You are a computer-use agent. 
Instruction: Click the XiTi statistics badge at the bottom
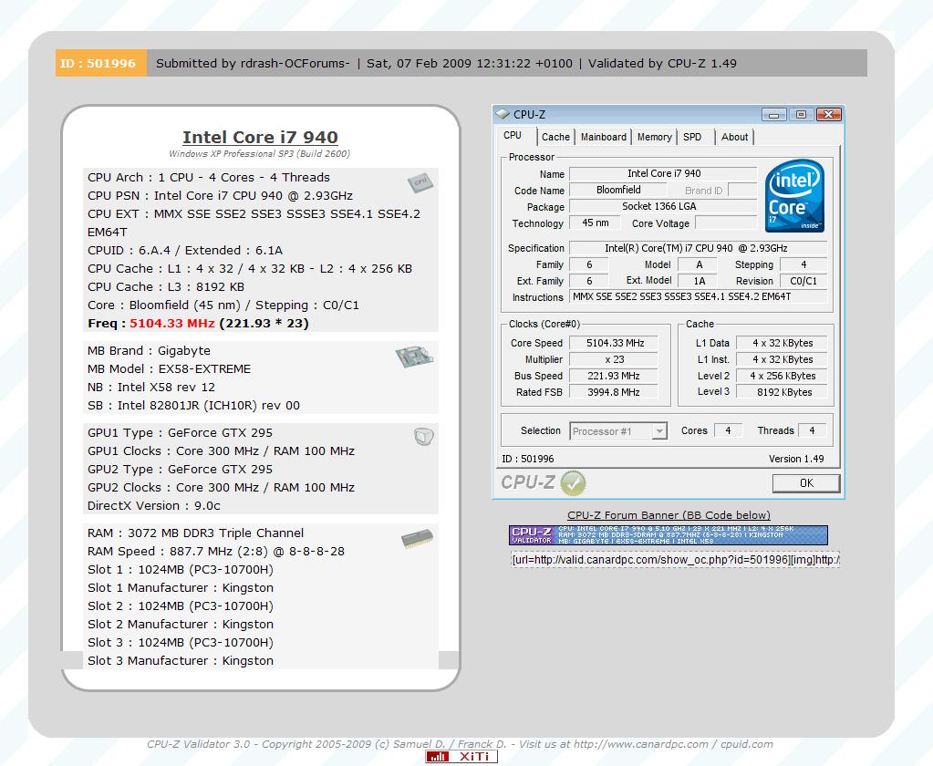pos(461,757)
